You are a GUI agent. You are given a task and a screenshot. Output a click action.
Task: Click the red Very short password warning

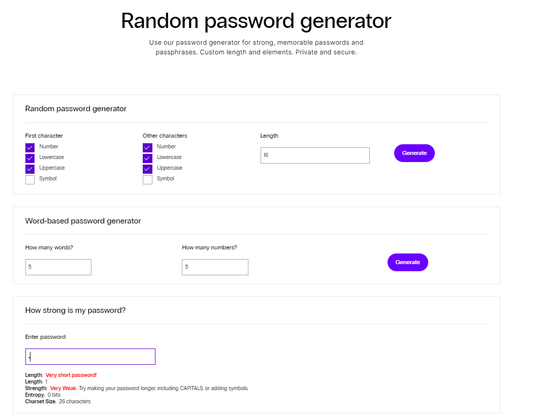point(71,375)
